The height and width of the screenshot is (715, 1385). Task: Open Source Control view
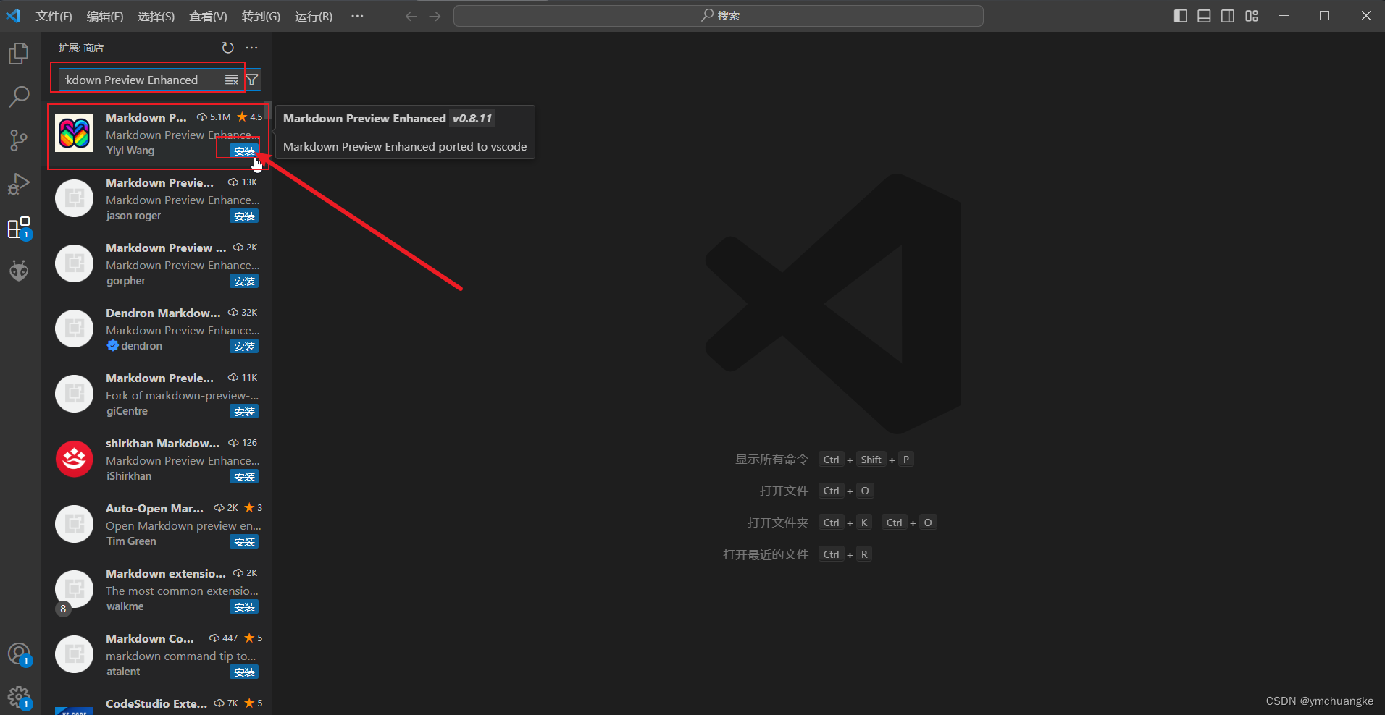[19, 140]
